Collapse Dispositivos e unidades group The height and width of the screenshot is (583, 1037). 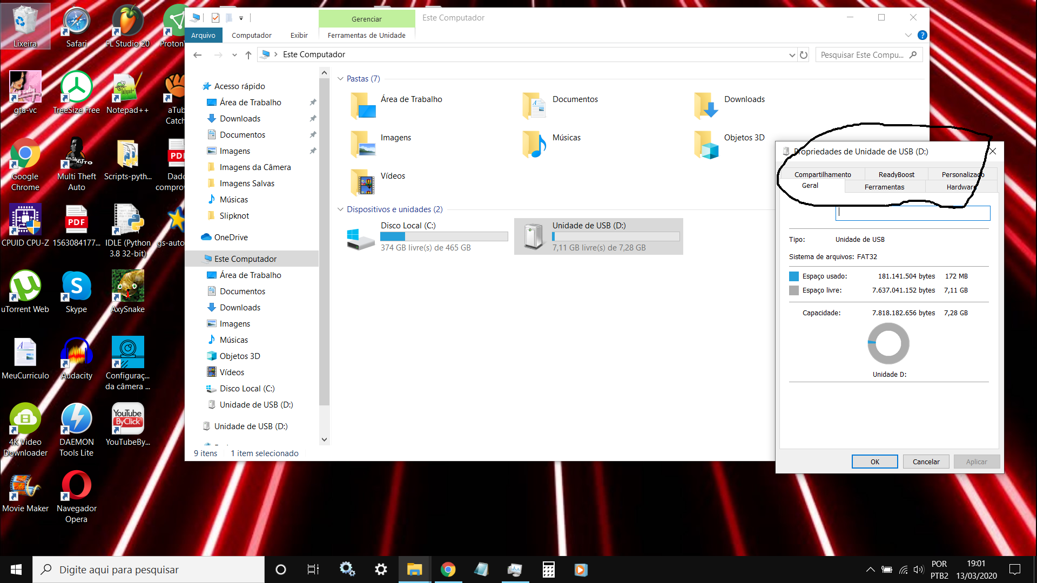tap(340, 209)
